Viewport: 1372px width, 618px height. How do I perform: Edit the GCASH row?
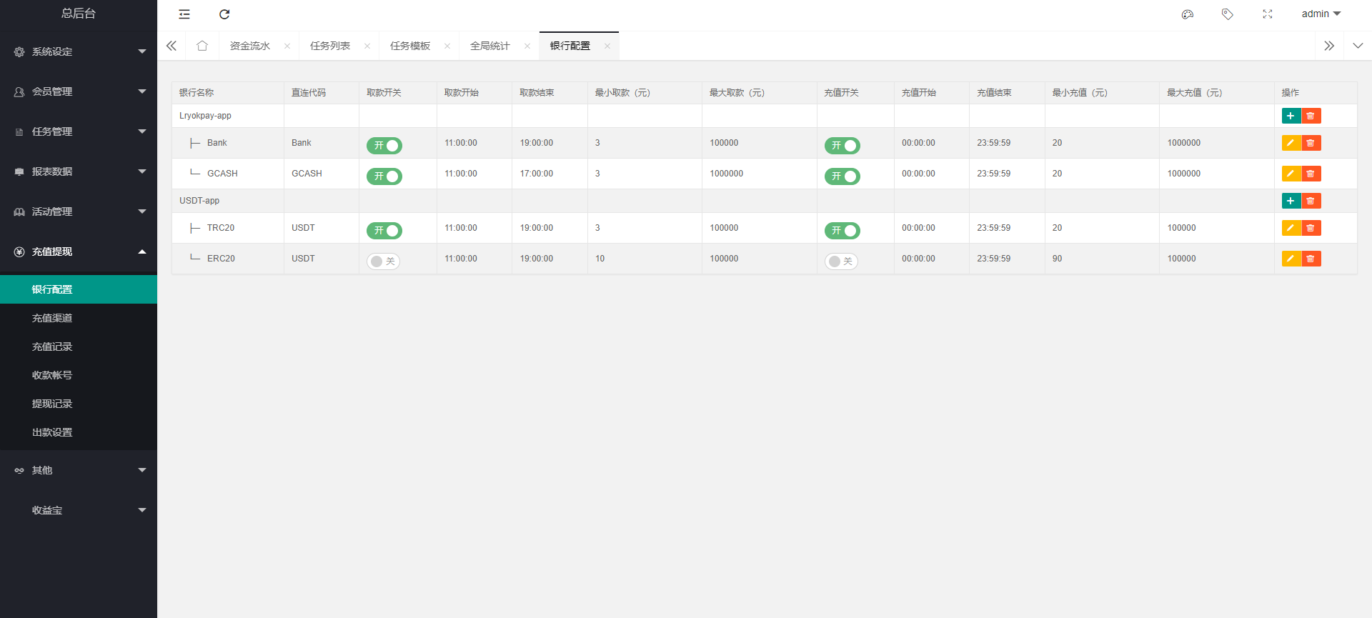coord(1291,174)
